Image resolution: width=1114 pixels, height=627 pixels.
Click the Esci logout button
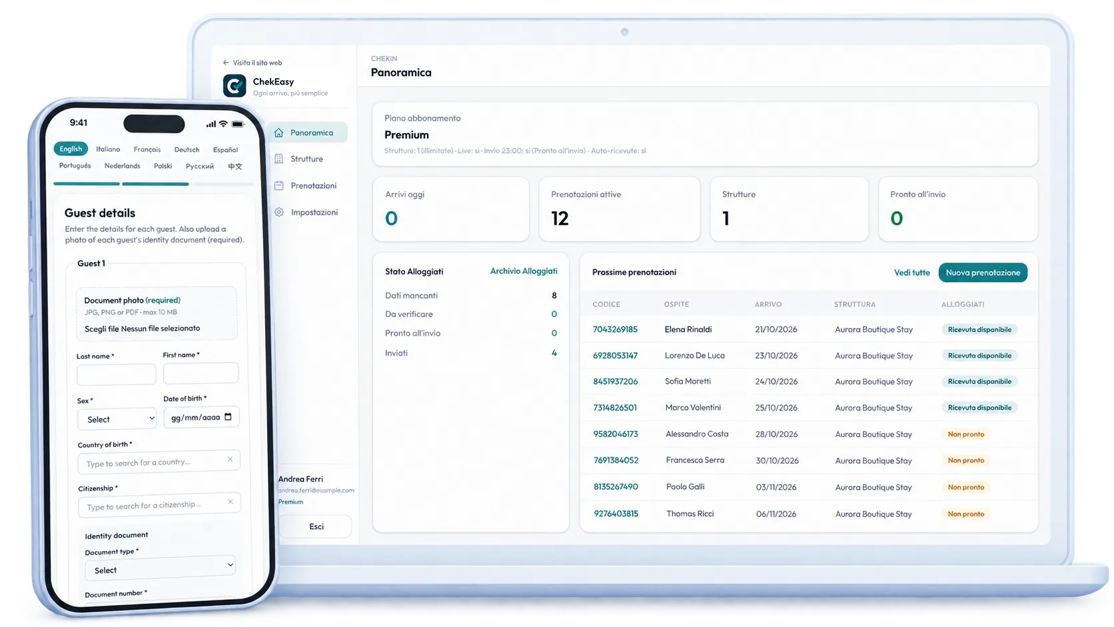[x=316, y=526]
